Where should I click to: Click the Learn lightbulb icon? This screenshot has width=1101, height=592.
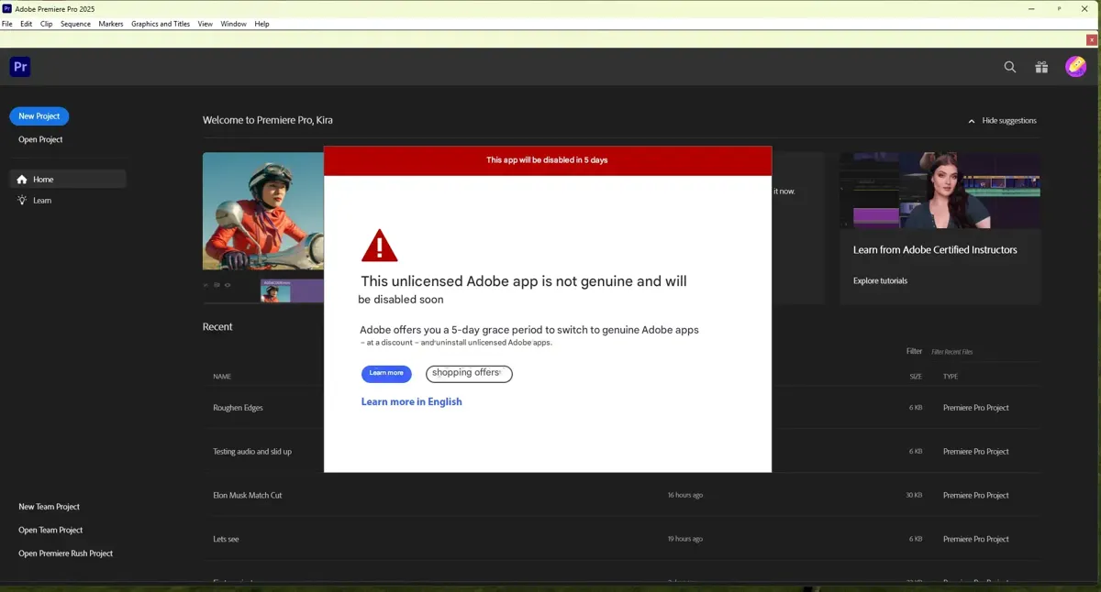(22, 201)
